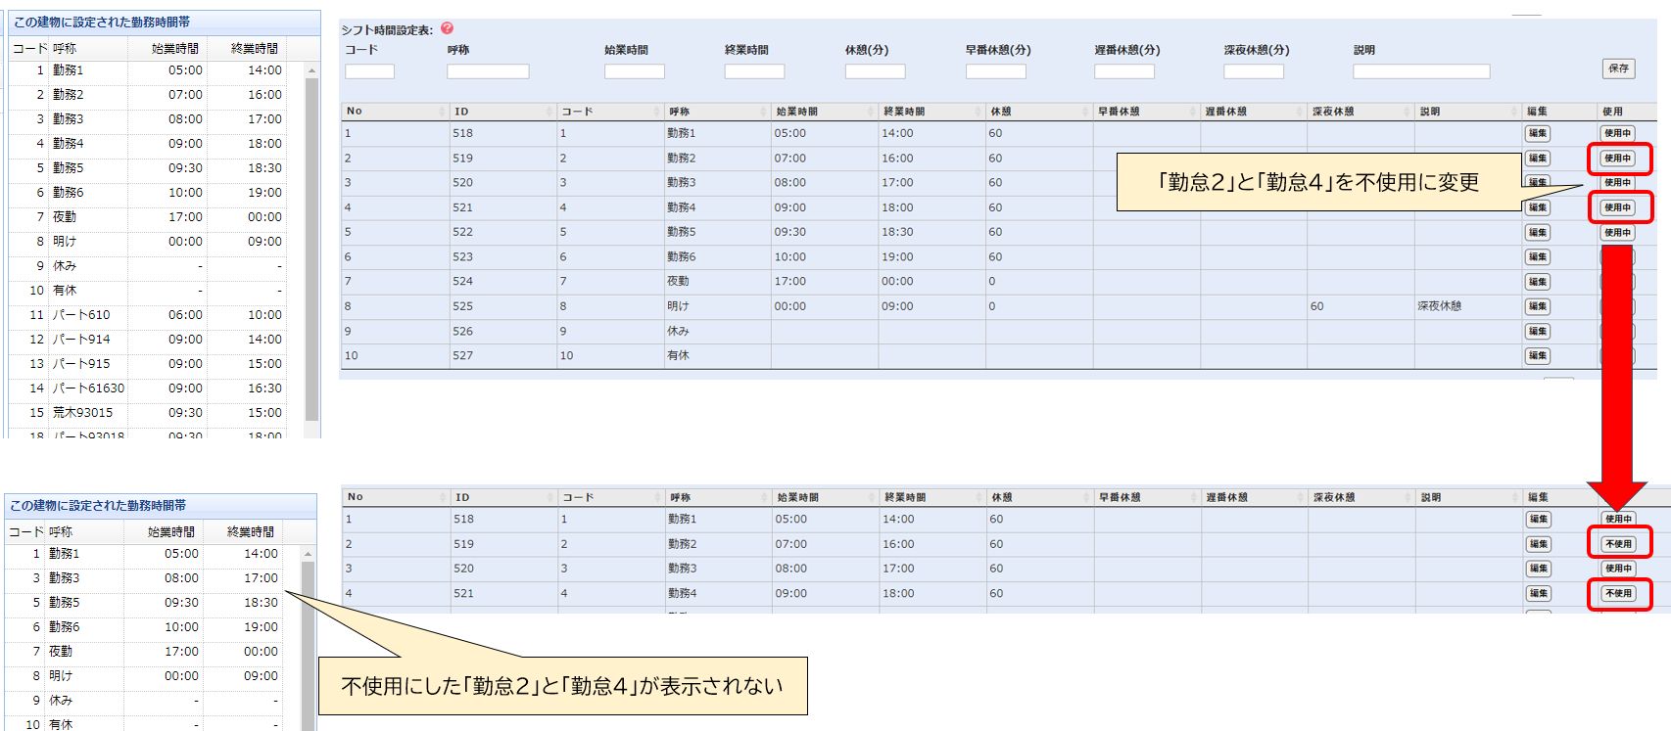This screenshot has height=731, width=1671.
Task: Click the red help icon beside シフト時間設定表
Action: [447, 28]
